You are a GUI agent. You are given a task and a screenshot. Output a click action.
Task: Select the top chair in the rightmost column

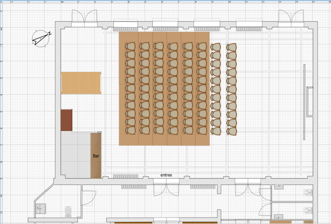(x=231, y=47)
